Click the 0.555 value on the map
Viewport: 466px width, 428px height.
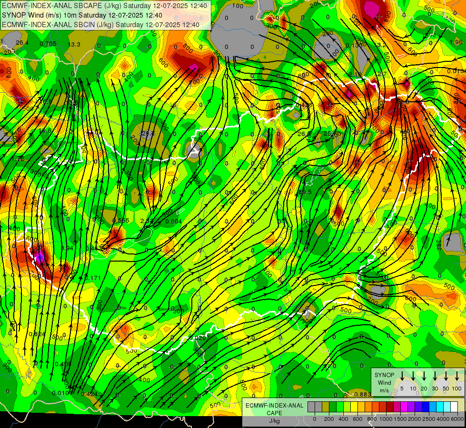click(x=121, y=221)
